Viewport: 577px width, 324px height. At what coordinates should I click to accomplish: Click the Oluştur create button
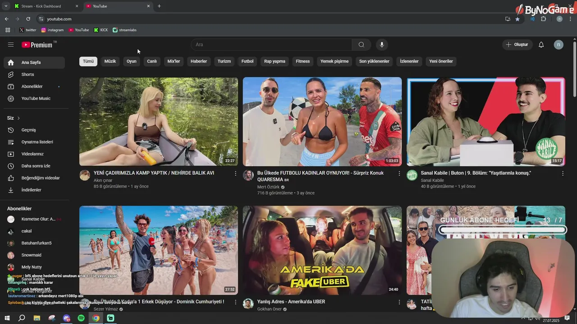pos(517,45)
